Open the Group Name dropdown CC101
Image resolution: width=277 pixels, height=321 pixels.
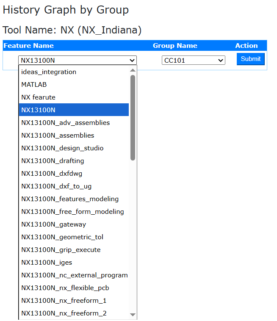(194, 61)
